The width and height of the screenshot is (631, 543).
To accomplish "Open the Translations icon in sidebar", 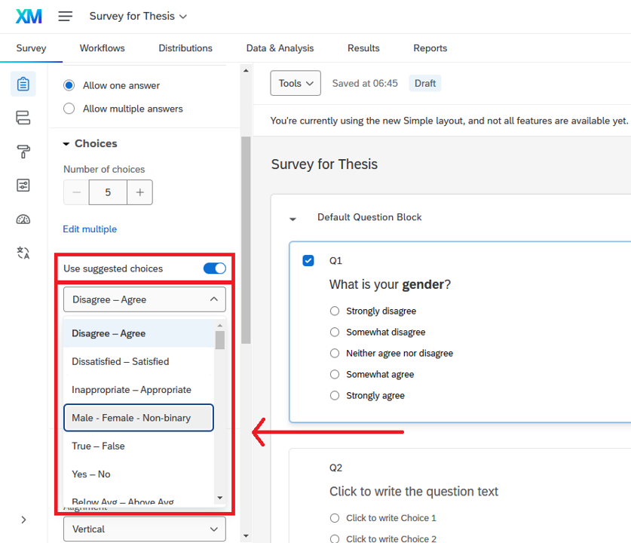I will (x=23, y=253).
